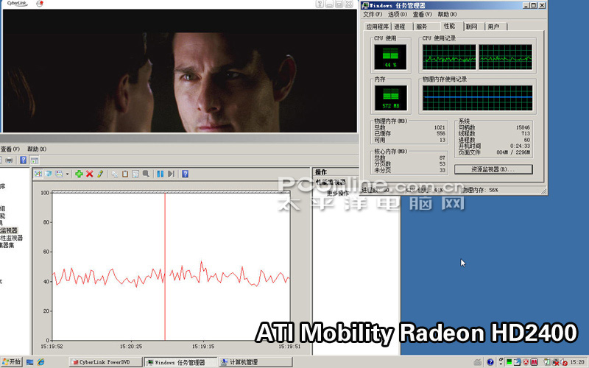Open 帮助(H) menu in Computer Management

tap(36, 149)
